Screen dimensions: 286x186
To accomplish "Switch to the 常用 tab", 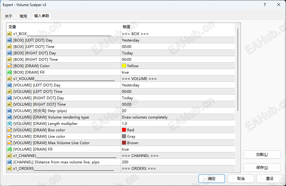I will click(x=23, y=16).
